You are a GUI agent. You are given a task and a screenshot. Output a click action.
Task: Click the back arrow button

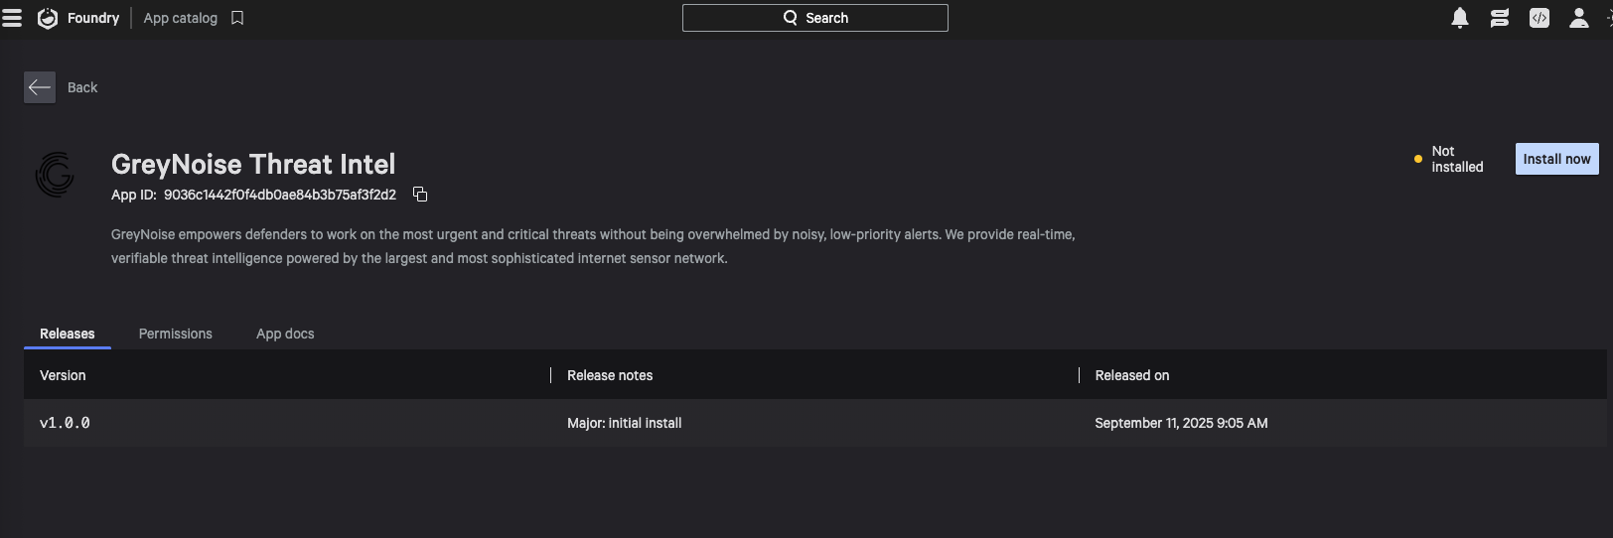[40, 87]
